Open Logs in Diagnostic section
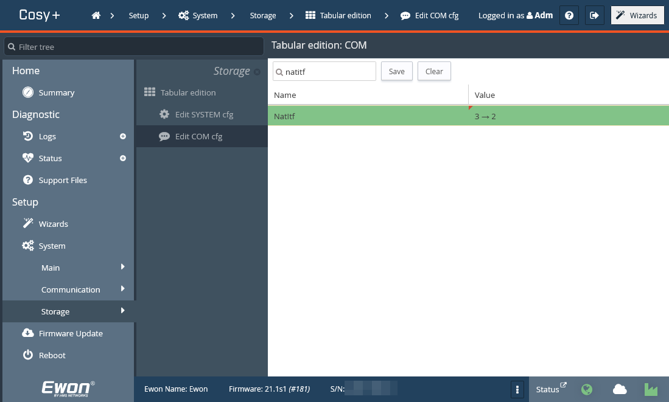669x402 pixels. click(x=47, y=136)
